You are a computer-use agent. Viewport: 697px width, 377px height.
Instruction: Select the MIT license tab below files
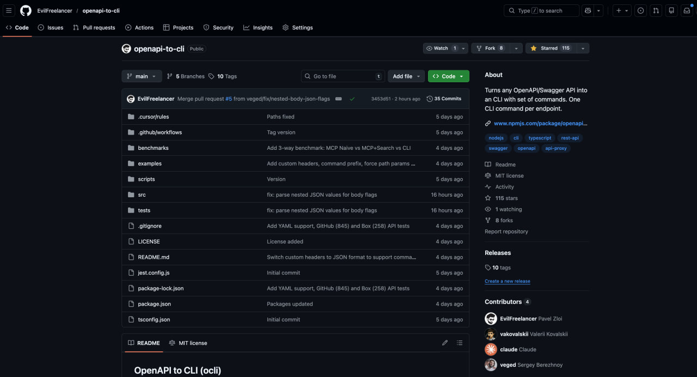pyautogui.click(x=188, y=343)
